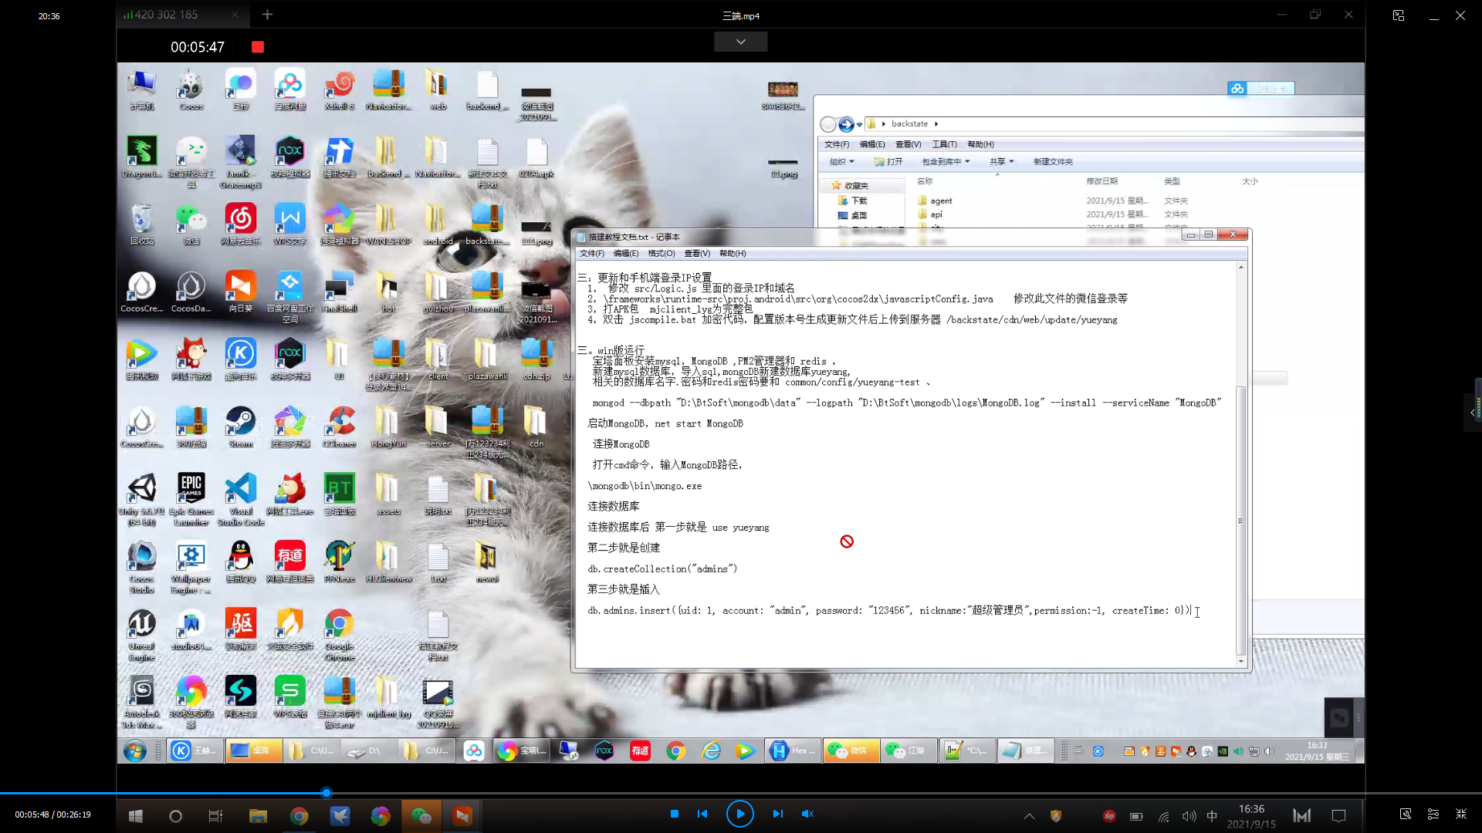1482x833 pixels.
Task: Select 下载 in Explorer favorites tree
Action: (x=853, y=201)
